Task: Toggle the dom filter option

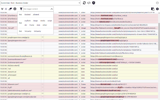Action: (x=38, y=25)
